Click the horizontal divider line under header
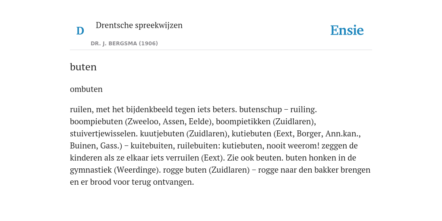Image resolution: width=442 pixels, height=221 pixels. click(221, 50)
